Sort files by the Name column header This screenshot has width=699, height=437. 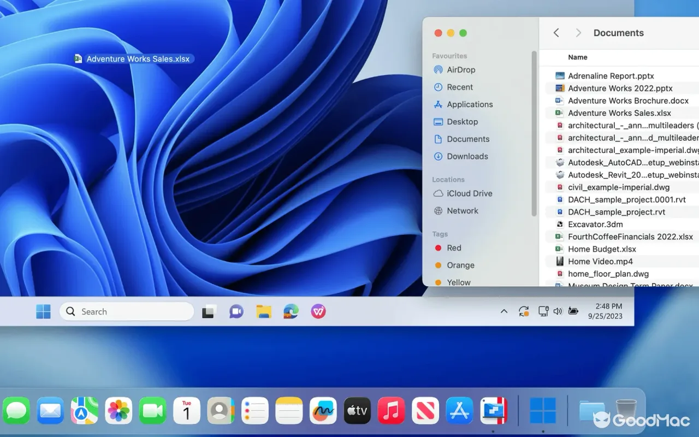[578, 57]
